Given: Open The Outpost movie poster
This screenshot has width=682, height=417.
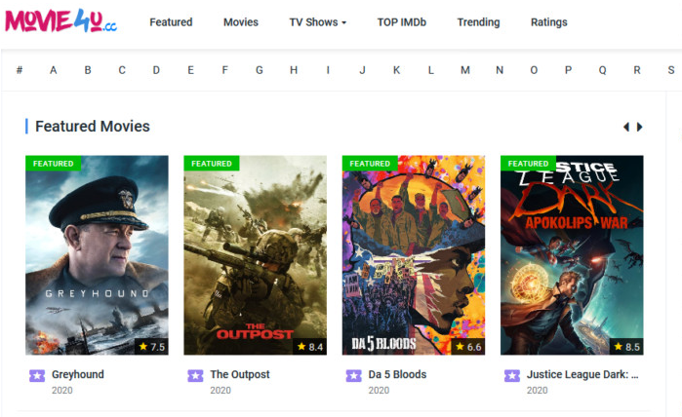Looking at the screenshot, I should [256, 255].
